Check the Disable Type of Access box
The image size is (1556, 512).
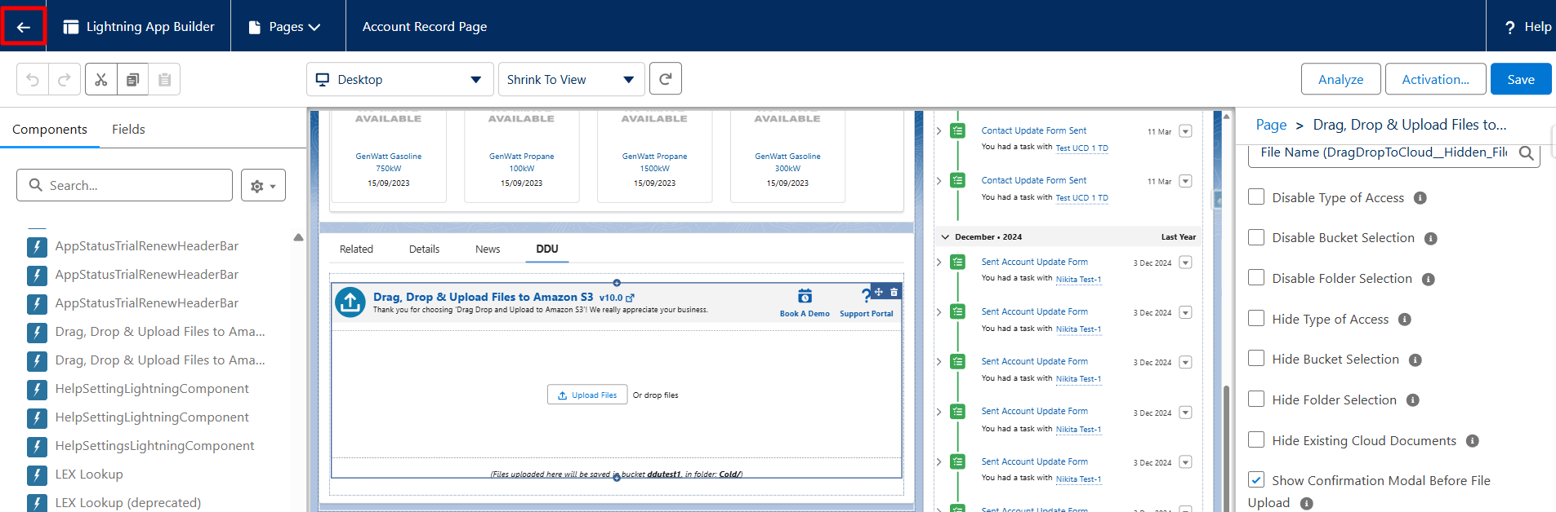[1256, 196]
